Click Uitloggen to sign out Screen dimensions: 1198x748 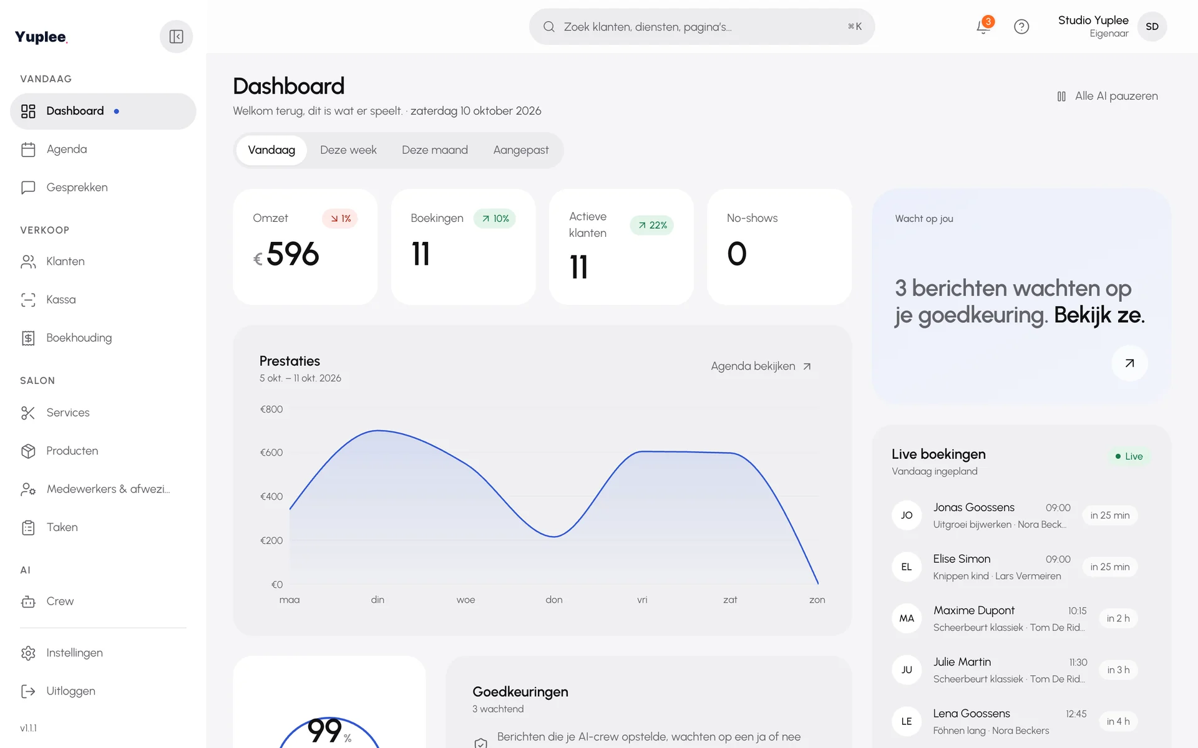(103, 691)
